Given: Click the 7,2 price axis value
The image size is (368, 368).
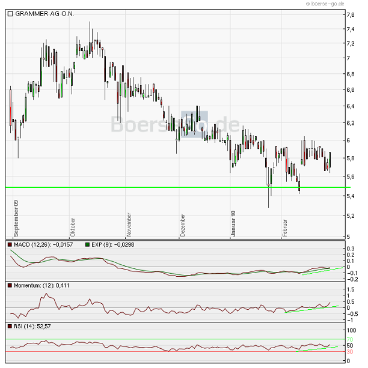Looking at the screenshot, I should pos(350,43).
